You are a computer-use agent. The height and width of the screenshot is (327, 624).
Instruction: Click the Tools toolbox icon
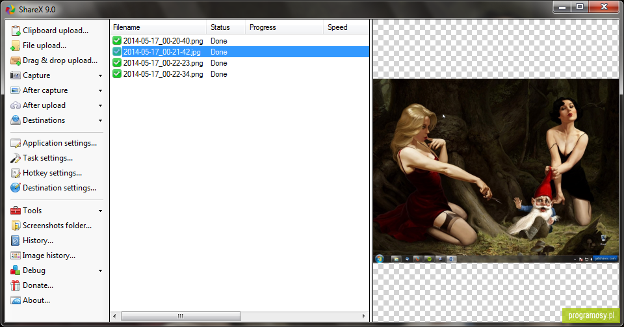point(16,211)
